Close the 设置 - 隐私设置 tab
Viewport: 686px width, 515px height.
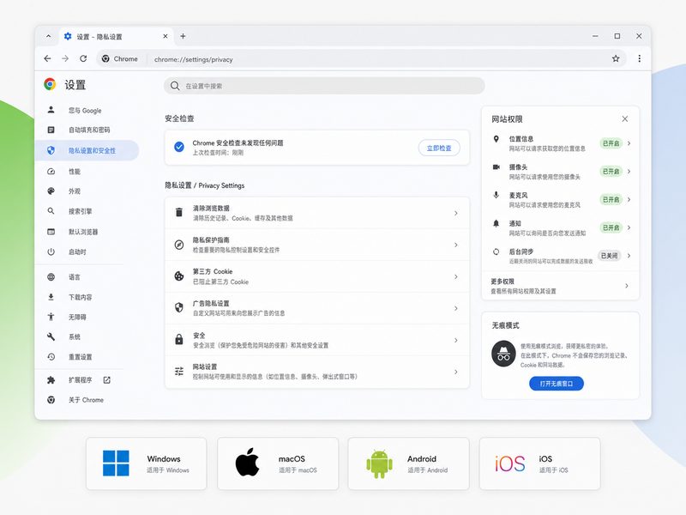165,36
